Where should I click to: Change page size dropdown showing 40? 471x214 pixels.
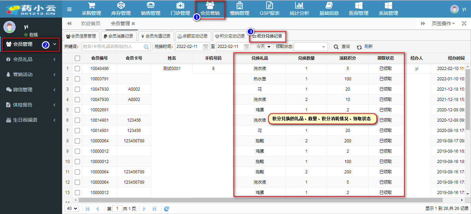click(x=72, y=208)
